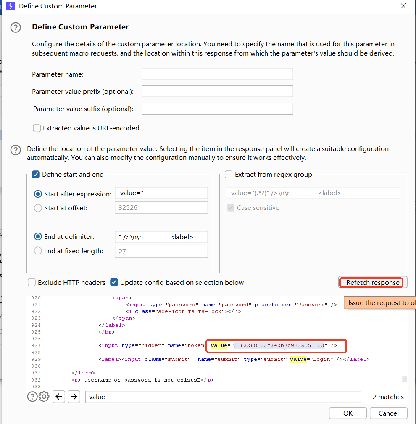Focus the Parameter value suffix field
The height and width of the screenshot is (424, 416).
coord(217,109)
